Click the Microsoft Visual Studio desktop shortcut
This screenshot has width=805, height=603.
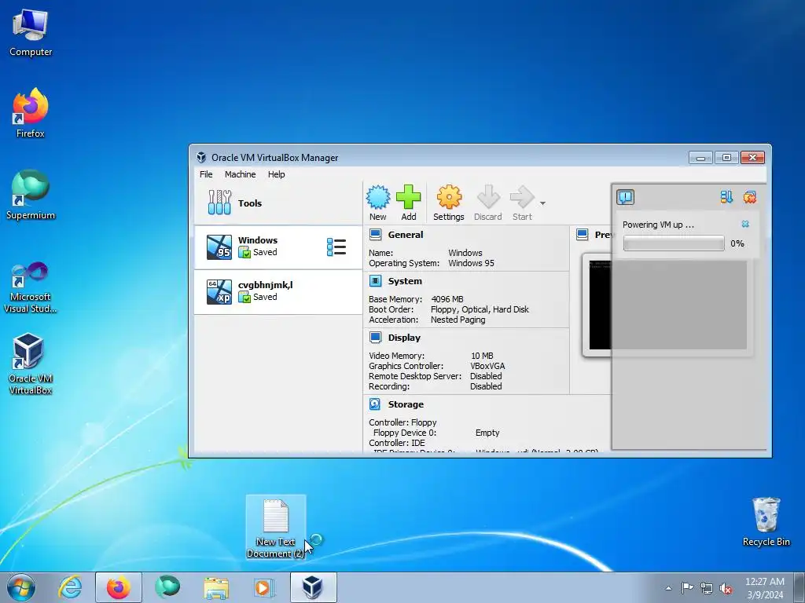31,287
